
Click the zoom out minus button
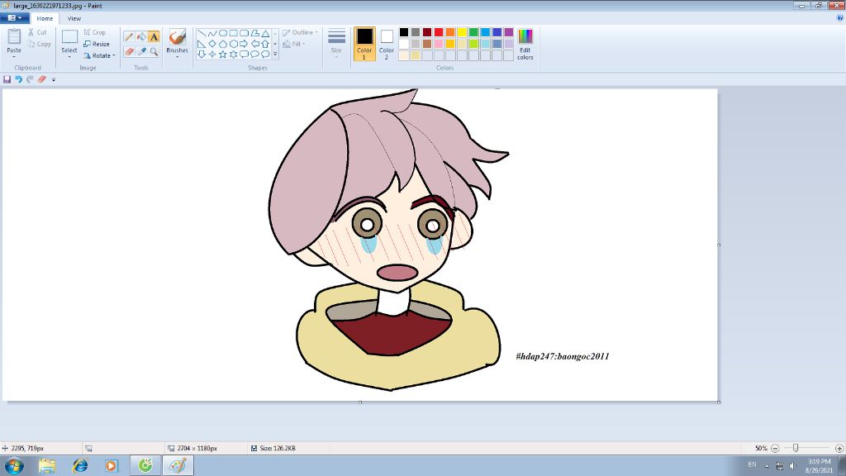775,448
